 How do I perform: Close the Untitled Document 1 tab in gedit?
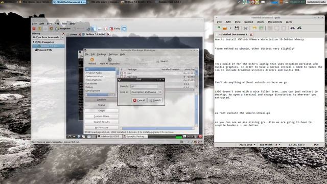coord(251,34)
